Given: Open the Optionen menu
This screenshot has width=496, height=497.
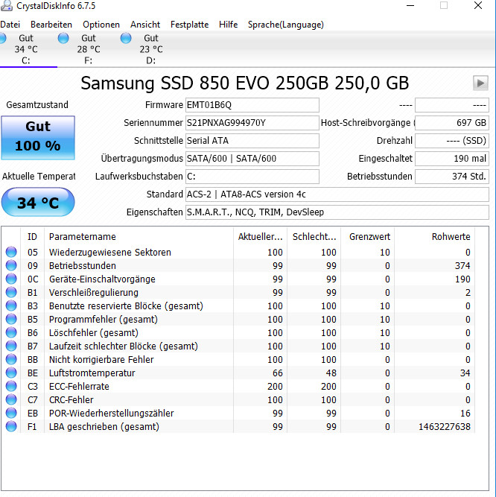Looking at the screenshot, I should click(x=101, y=25).
